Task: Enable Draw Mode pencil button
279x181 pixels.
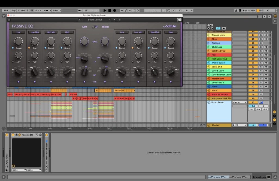Action: [x=236, y=11]
